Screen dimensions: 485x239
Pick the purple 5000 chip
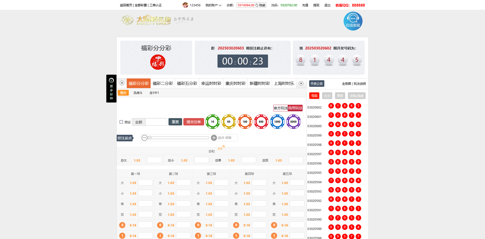pos(293,122)
